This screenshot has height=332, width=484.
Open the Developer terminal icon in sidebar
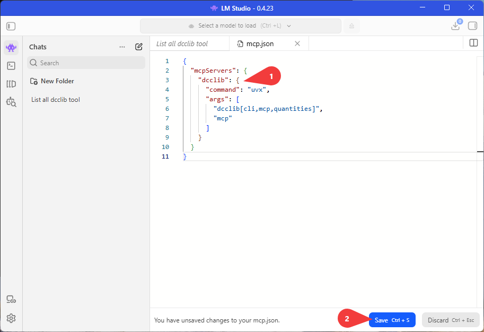(x=11, y=66)
